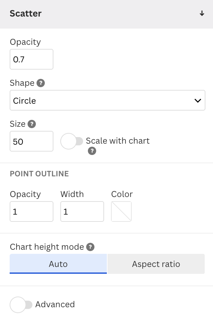
Task: Open the point outline Color swatch
Action: [x=121, y=211]
